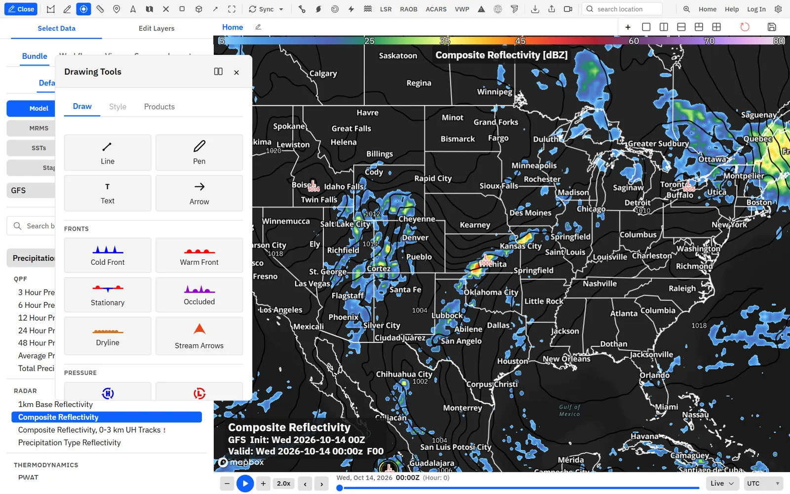
Task: Choose the Warm Front drawing tool
Action: pos(199,255)
